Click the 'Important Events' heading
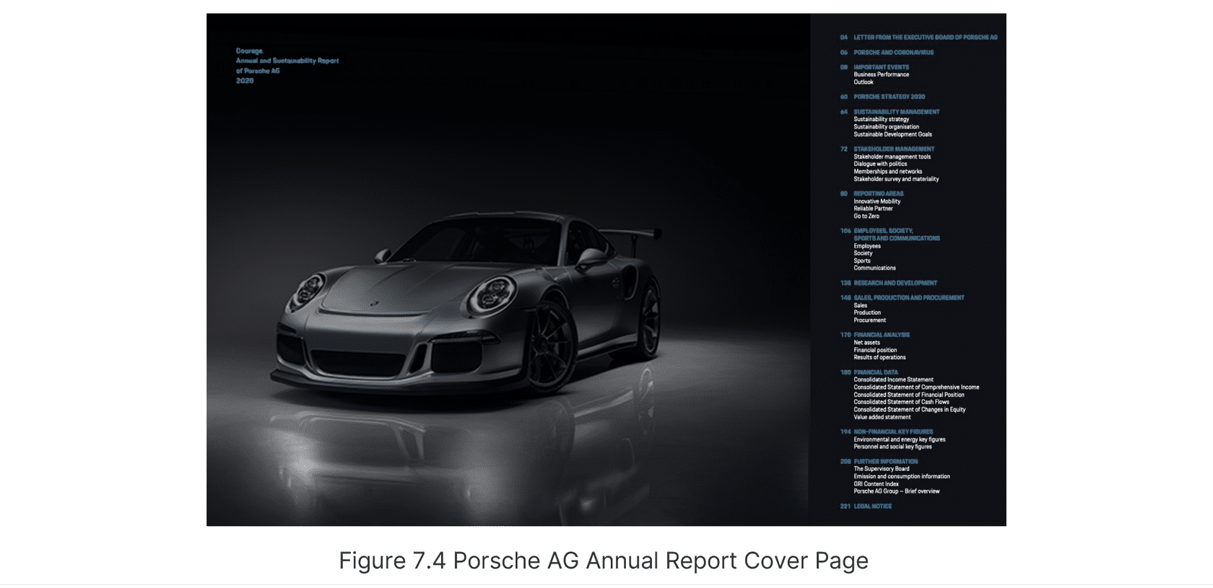1213x588 pixels. [882, 67]
